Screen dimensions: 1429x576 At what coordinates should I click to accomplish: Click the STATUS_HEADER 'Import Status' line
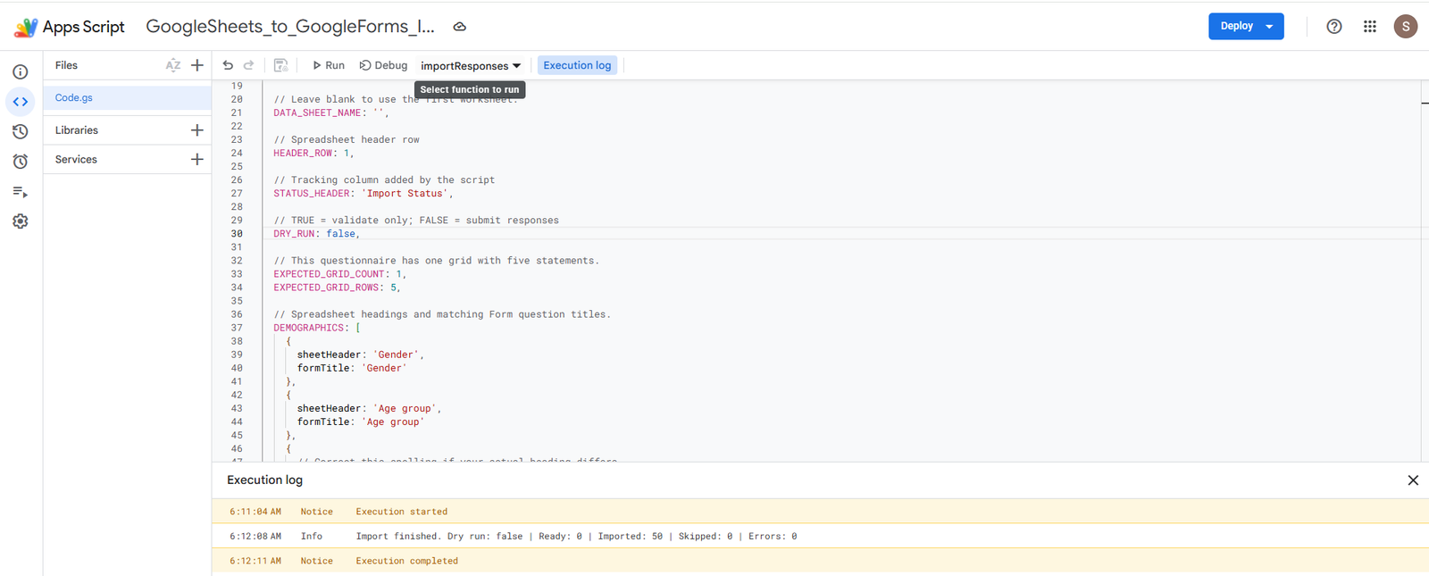tap(364, 194)
